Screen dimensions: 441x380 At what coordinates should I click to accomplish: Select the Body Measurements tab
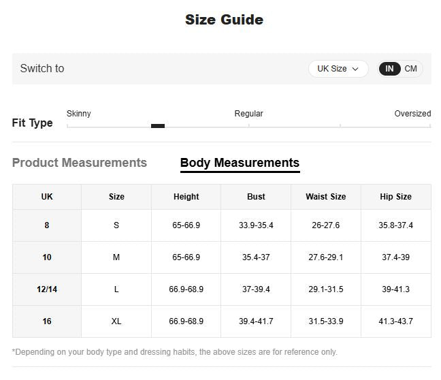(x=240, y=163)
